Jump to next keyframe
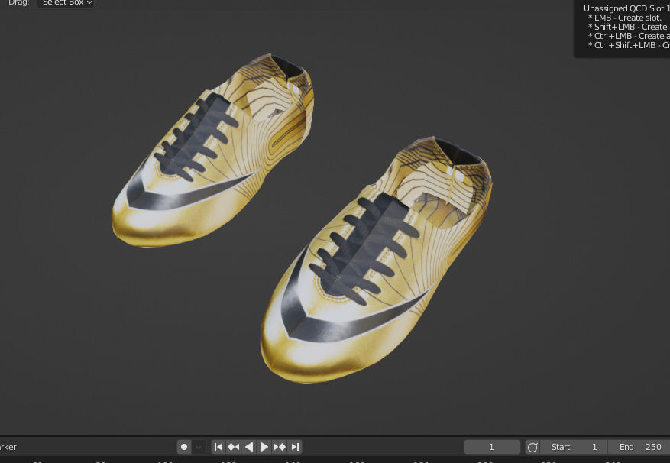The width and height of the screenshot is (670, 463). click(280, 447)
